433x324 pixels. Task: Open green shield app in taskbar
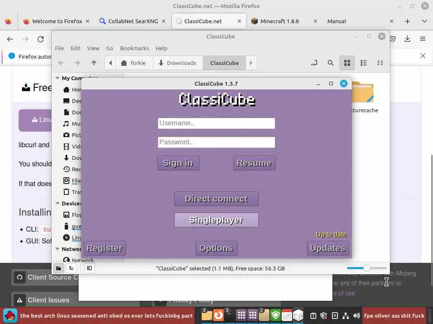tap(276, 316)
